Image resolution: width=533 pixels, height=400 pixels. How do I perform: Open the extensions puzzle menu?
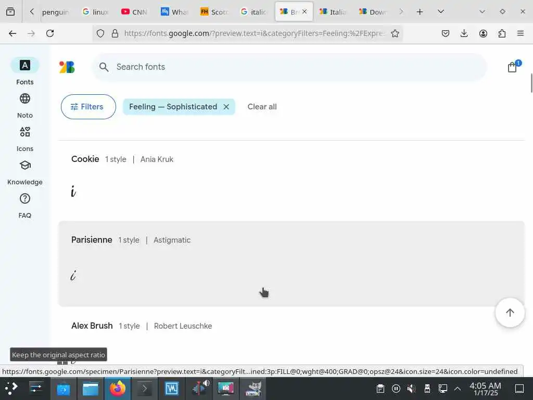502,33
